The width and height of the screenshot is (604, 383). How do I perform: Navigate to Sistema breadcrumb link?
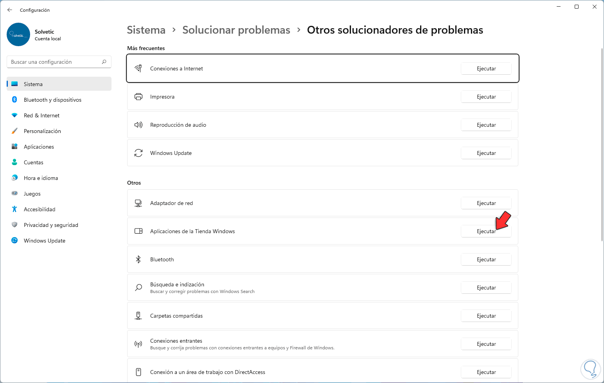coord(146,30)
